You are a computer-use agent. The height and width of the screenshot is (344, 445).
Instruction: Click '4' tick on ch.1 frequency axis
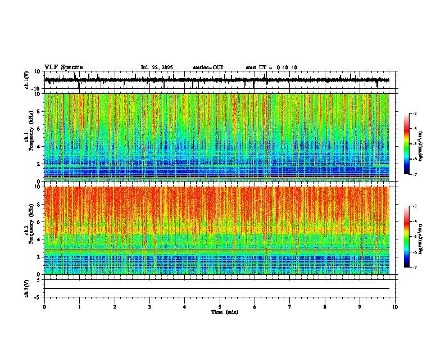click(39, 147)
